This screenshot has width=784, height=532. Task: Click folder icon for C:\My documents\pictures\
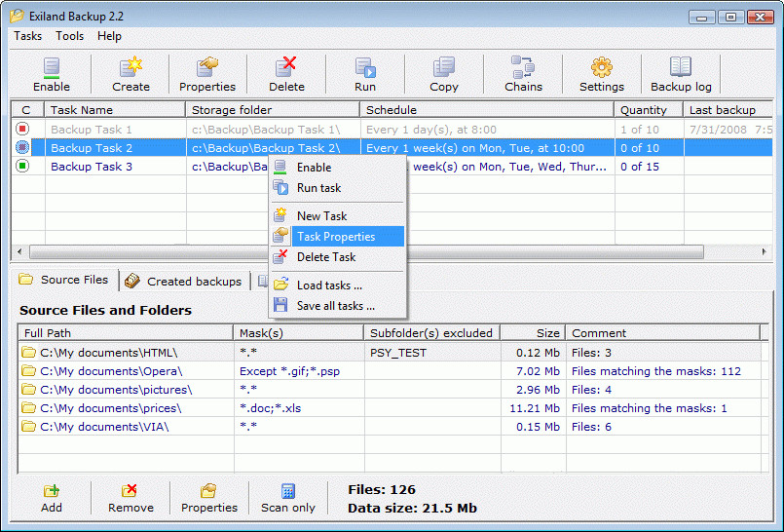(28, 389)
